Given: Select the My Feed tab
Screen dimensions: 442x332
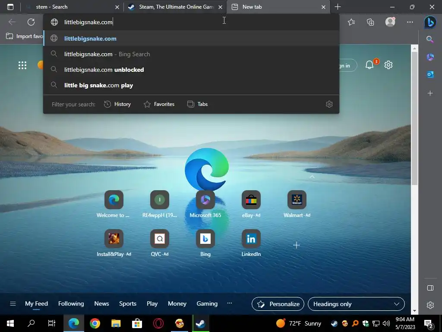Looking at the screenshot, I should point(36,304).
